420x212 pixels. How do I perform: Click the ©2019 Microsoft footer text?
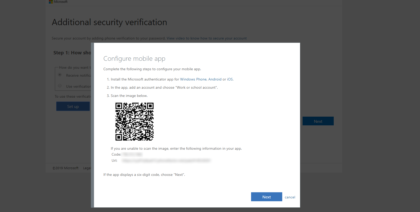point(65,168)
